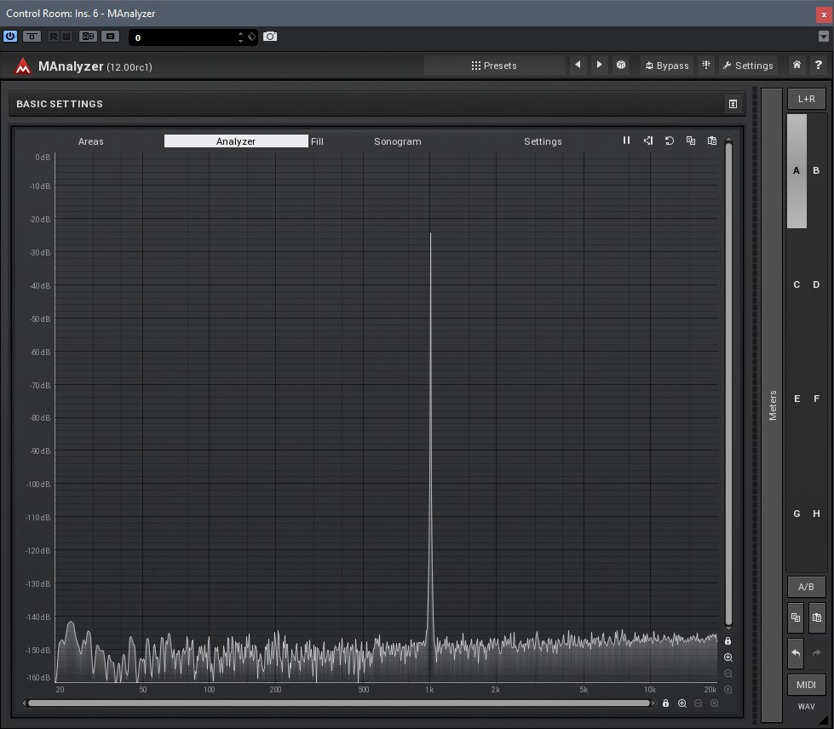Zoom out horizontally with magnifier minus
This screenshot has width=834, height=729.
pyautogui.click(x=699, y=703)
